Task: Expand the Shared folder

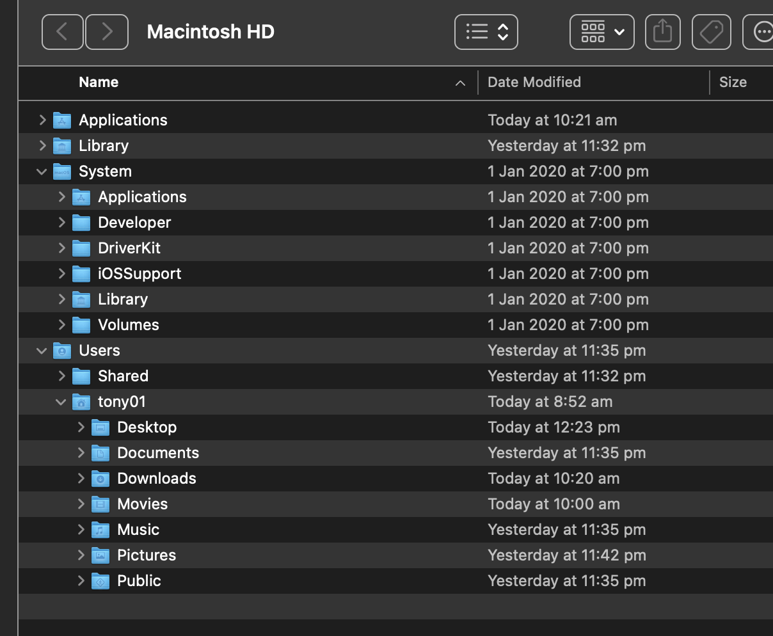Action: (x=61, y=376)
